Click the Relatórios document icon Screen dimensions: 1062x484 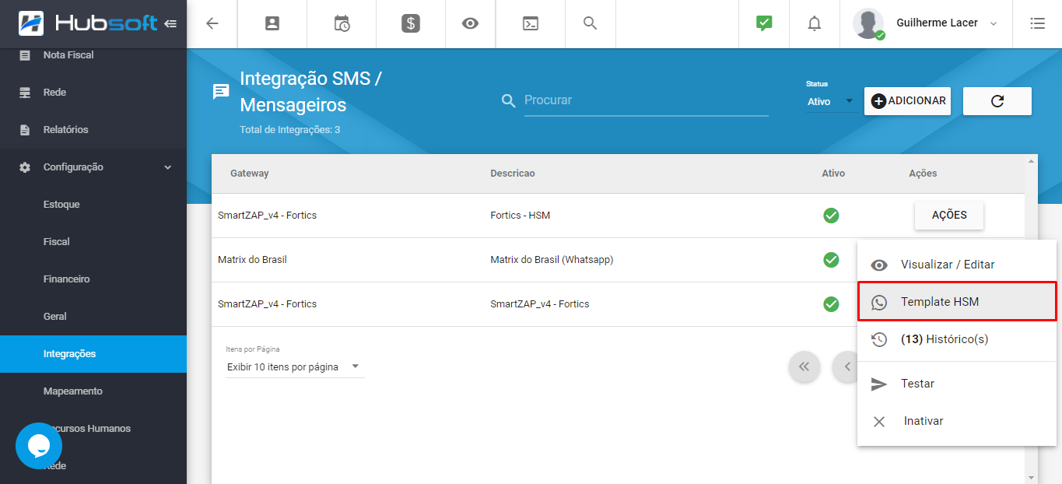pos(25,130)
